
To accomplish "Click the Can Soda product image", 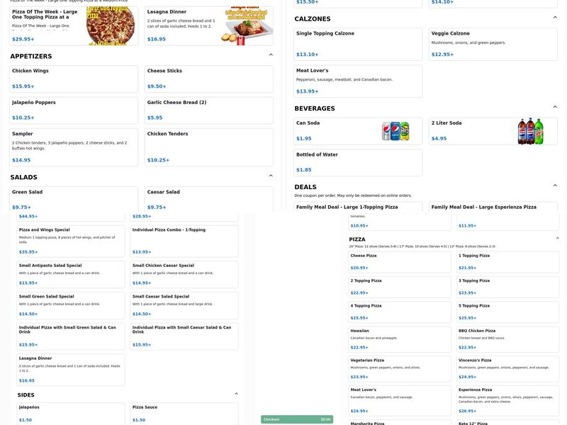I will point(395,131).
